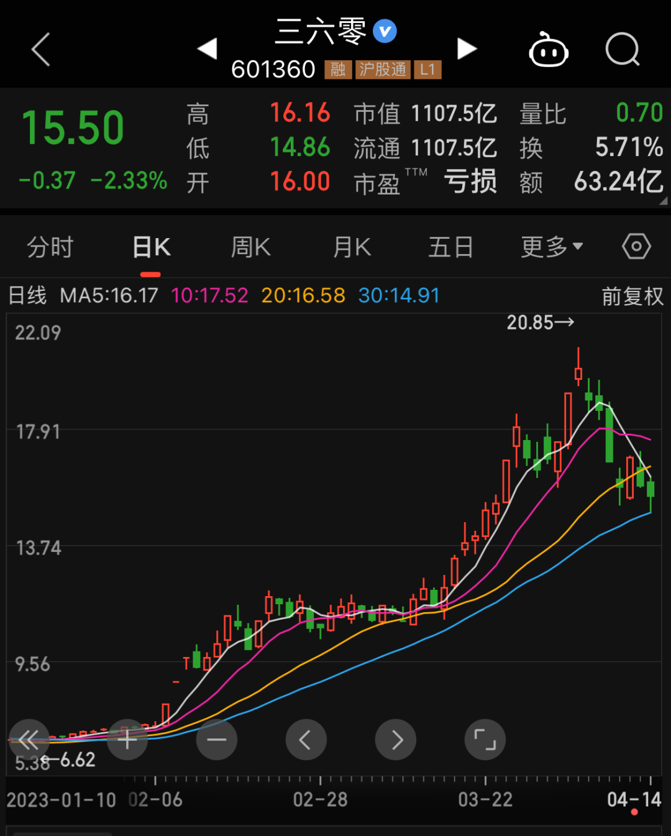Tap 市值 1107.5亿 value
This screenshot has height=836, width=671.
tap(454, 114)
